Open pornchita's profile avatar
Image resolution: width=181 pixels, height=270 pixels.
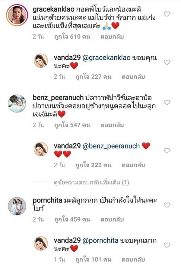click(x=17, y=206)
